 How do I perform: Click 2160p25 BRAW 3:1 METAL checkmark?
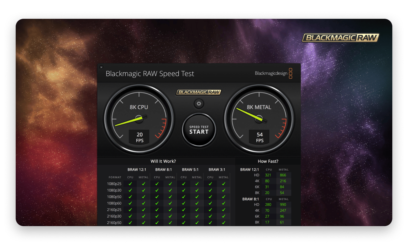224,210
